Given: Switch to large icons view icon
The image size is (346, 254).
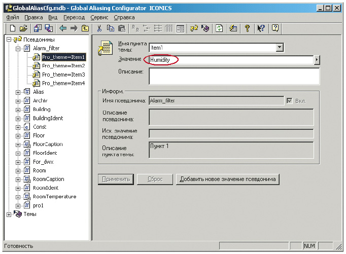Looking at the screenshot, I should (x=135, y=28).
